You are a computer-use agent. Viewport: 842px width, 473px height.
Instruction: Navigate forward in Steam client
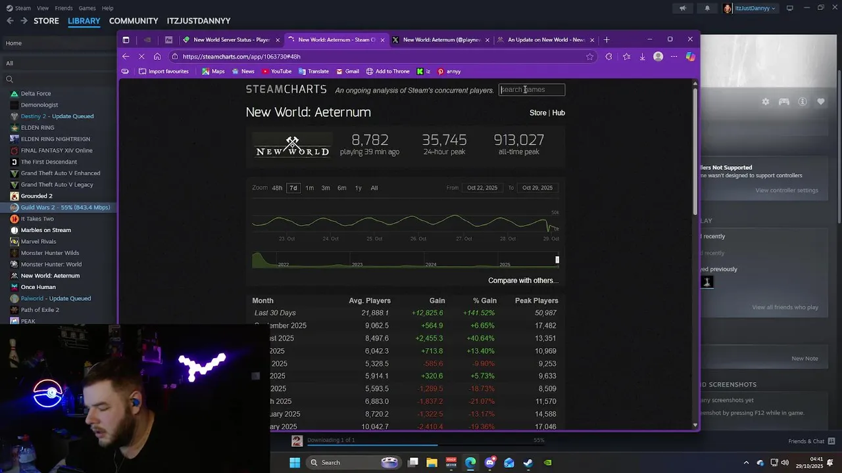[24, 21]
